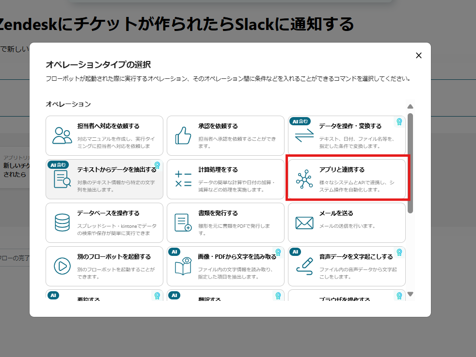Select the データベースを操作する operation title
476x357 pixels.
[109, 213]
